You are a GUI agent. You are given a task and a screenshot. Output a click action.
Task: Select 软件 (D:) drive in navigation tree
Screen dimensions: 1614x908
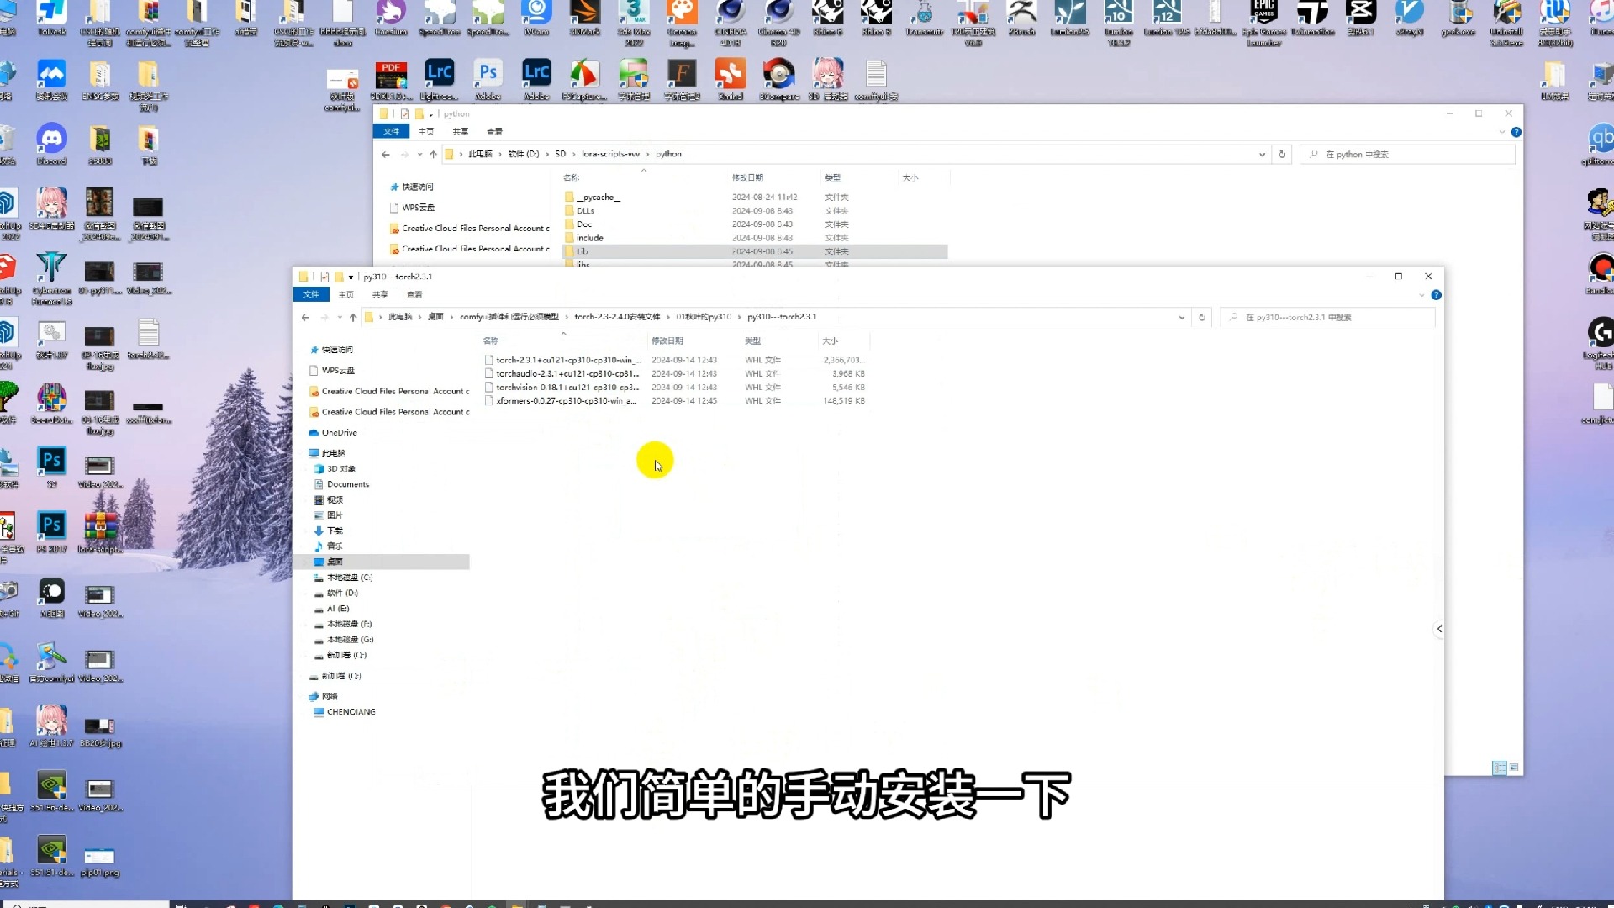342,593
